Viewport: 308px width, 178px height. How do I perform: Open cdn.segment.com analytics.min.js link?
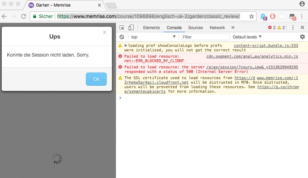pyautogui.click(x=252, y=57)
